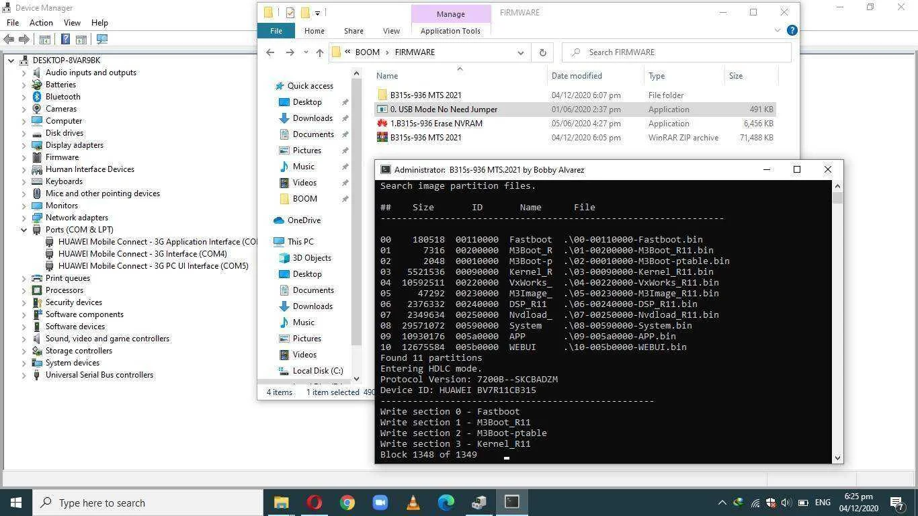Collapse the DESKTOP-8VAR9BK root node
Screen dimensions: 918x516
(11, 60)
